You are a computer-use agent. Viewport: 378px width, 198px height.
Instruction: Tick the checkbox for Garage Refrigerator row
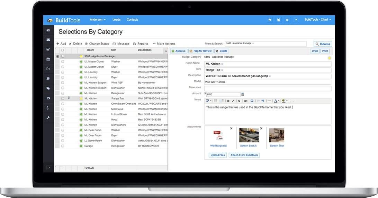(x=63, y=146)
